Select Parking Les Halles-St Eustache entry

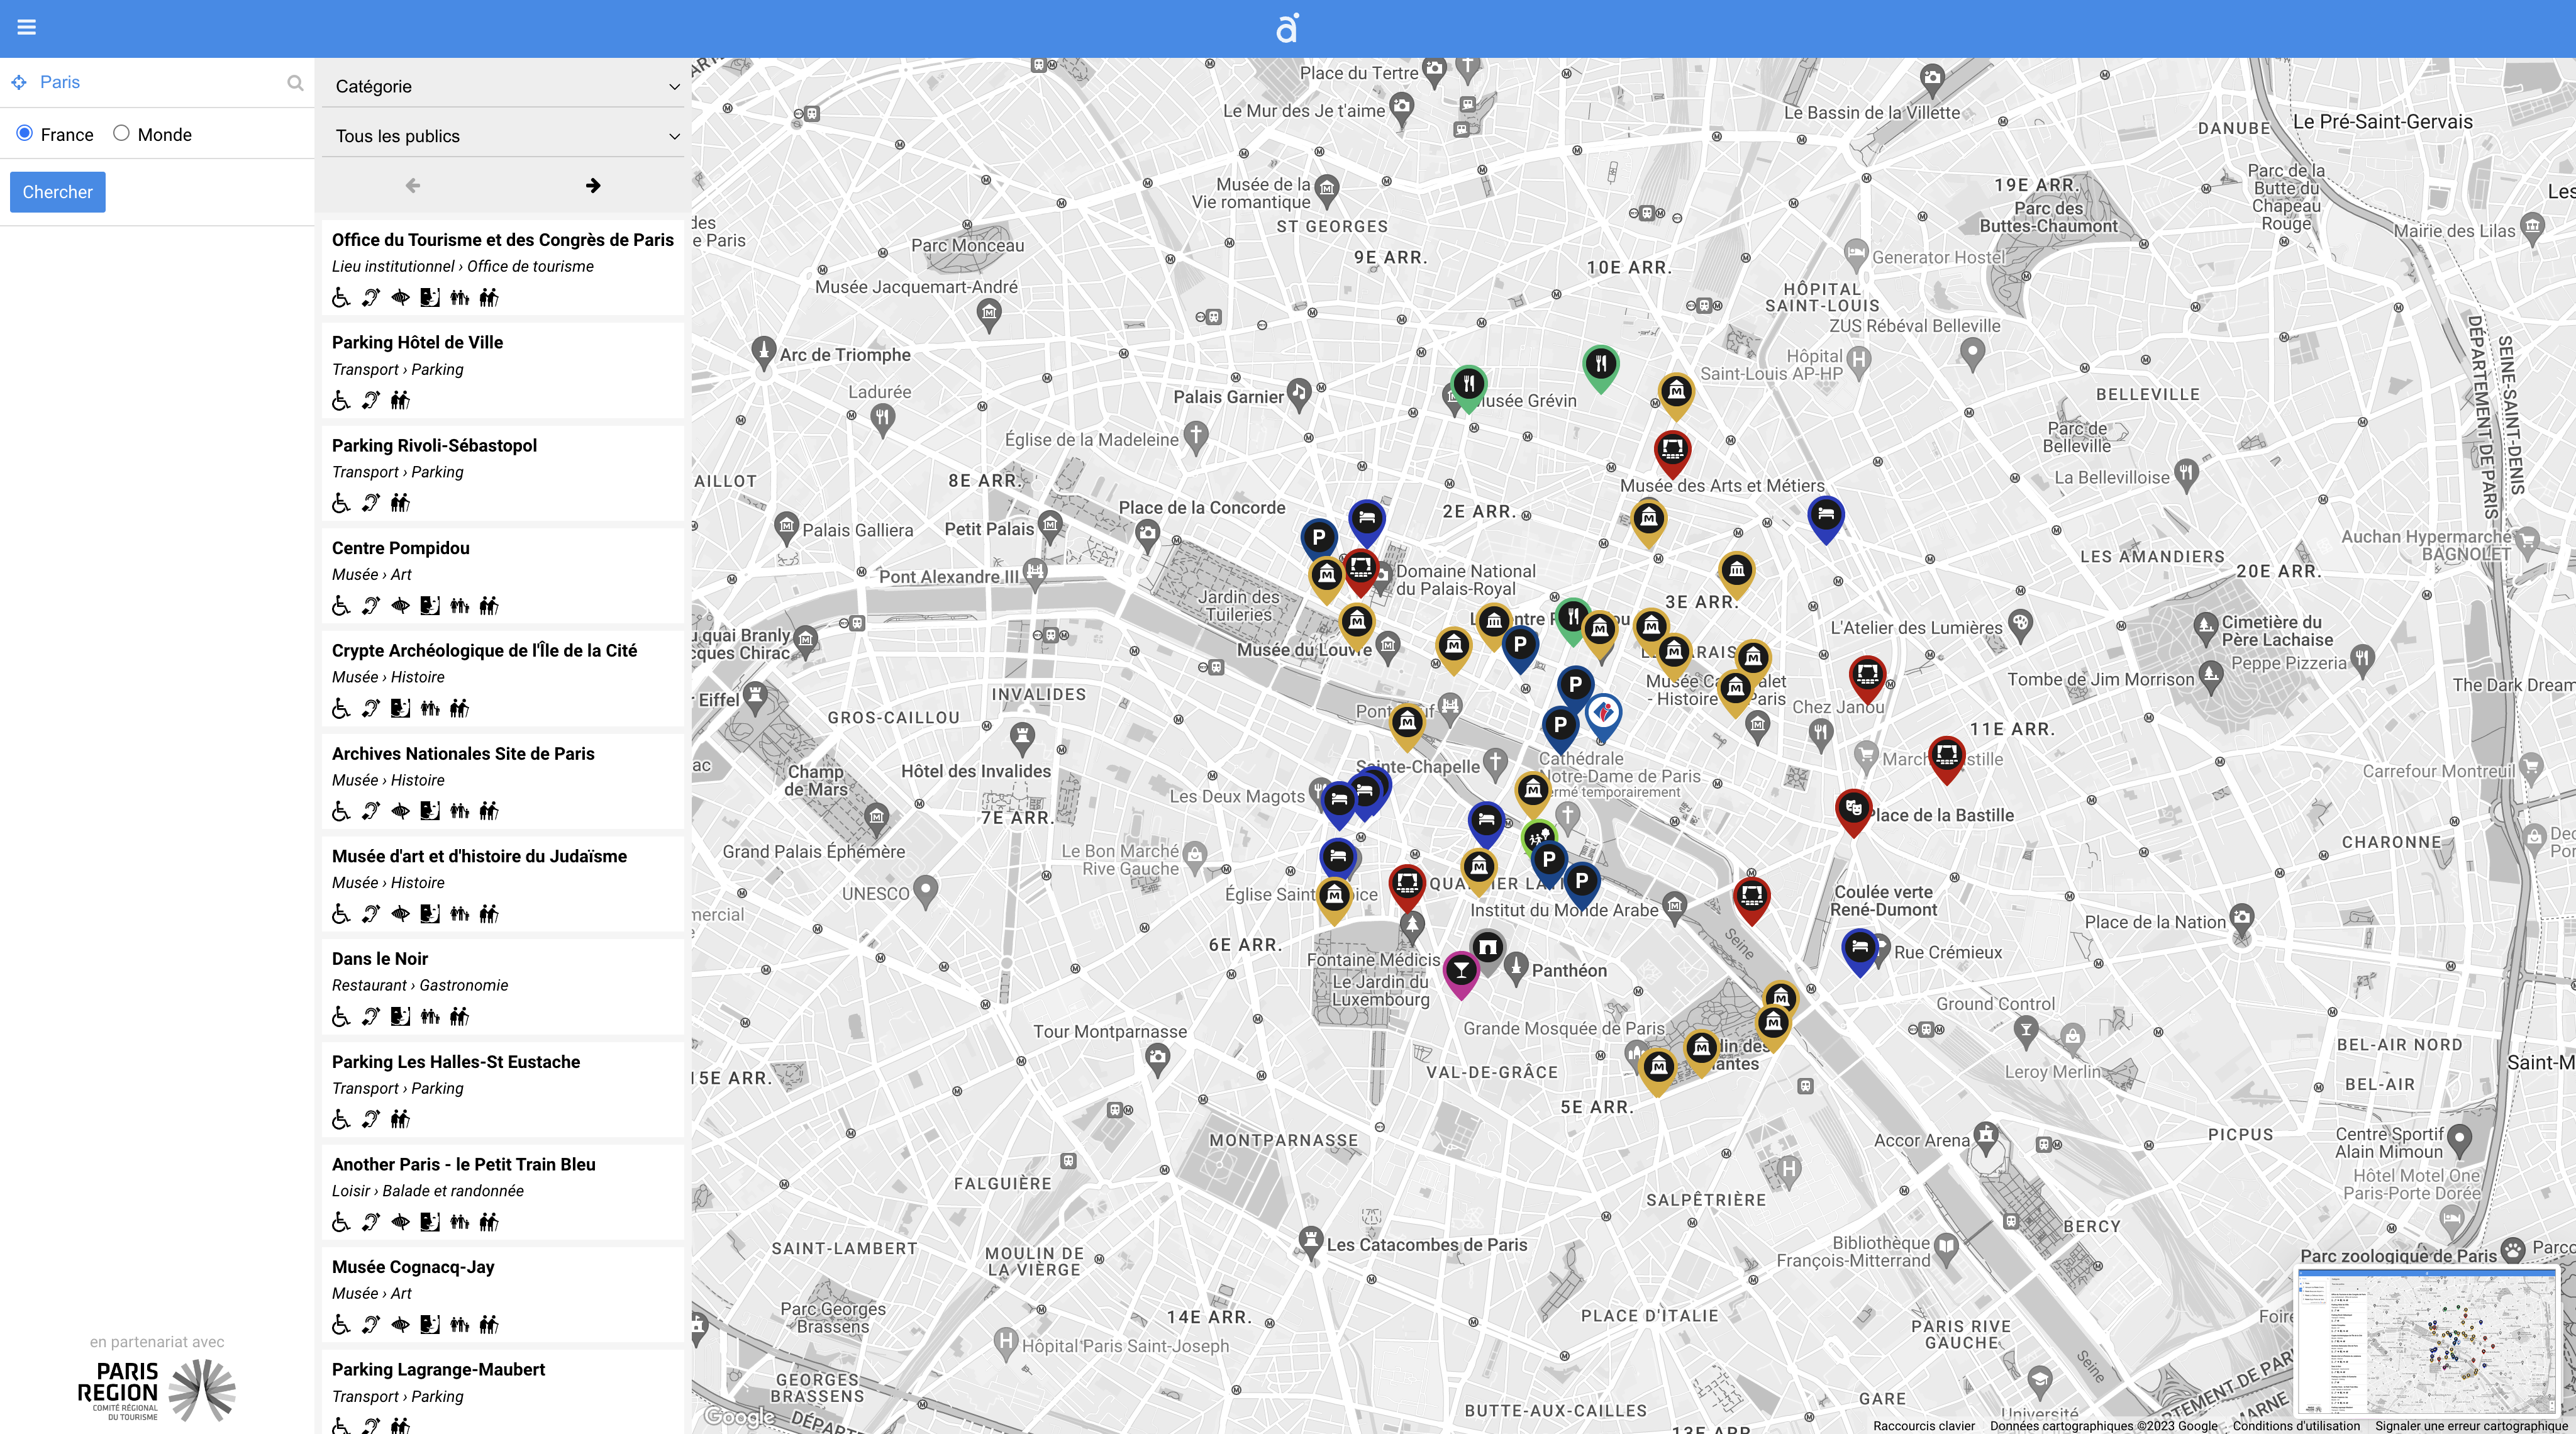point(503,1089)
